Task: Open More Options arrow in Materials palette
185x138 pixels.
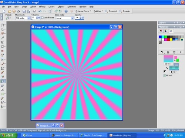Action: pos(181,52)
